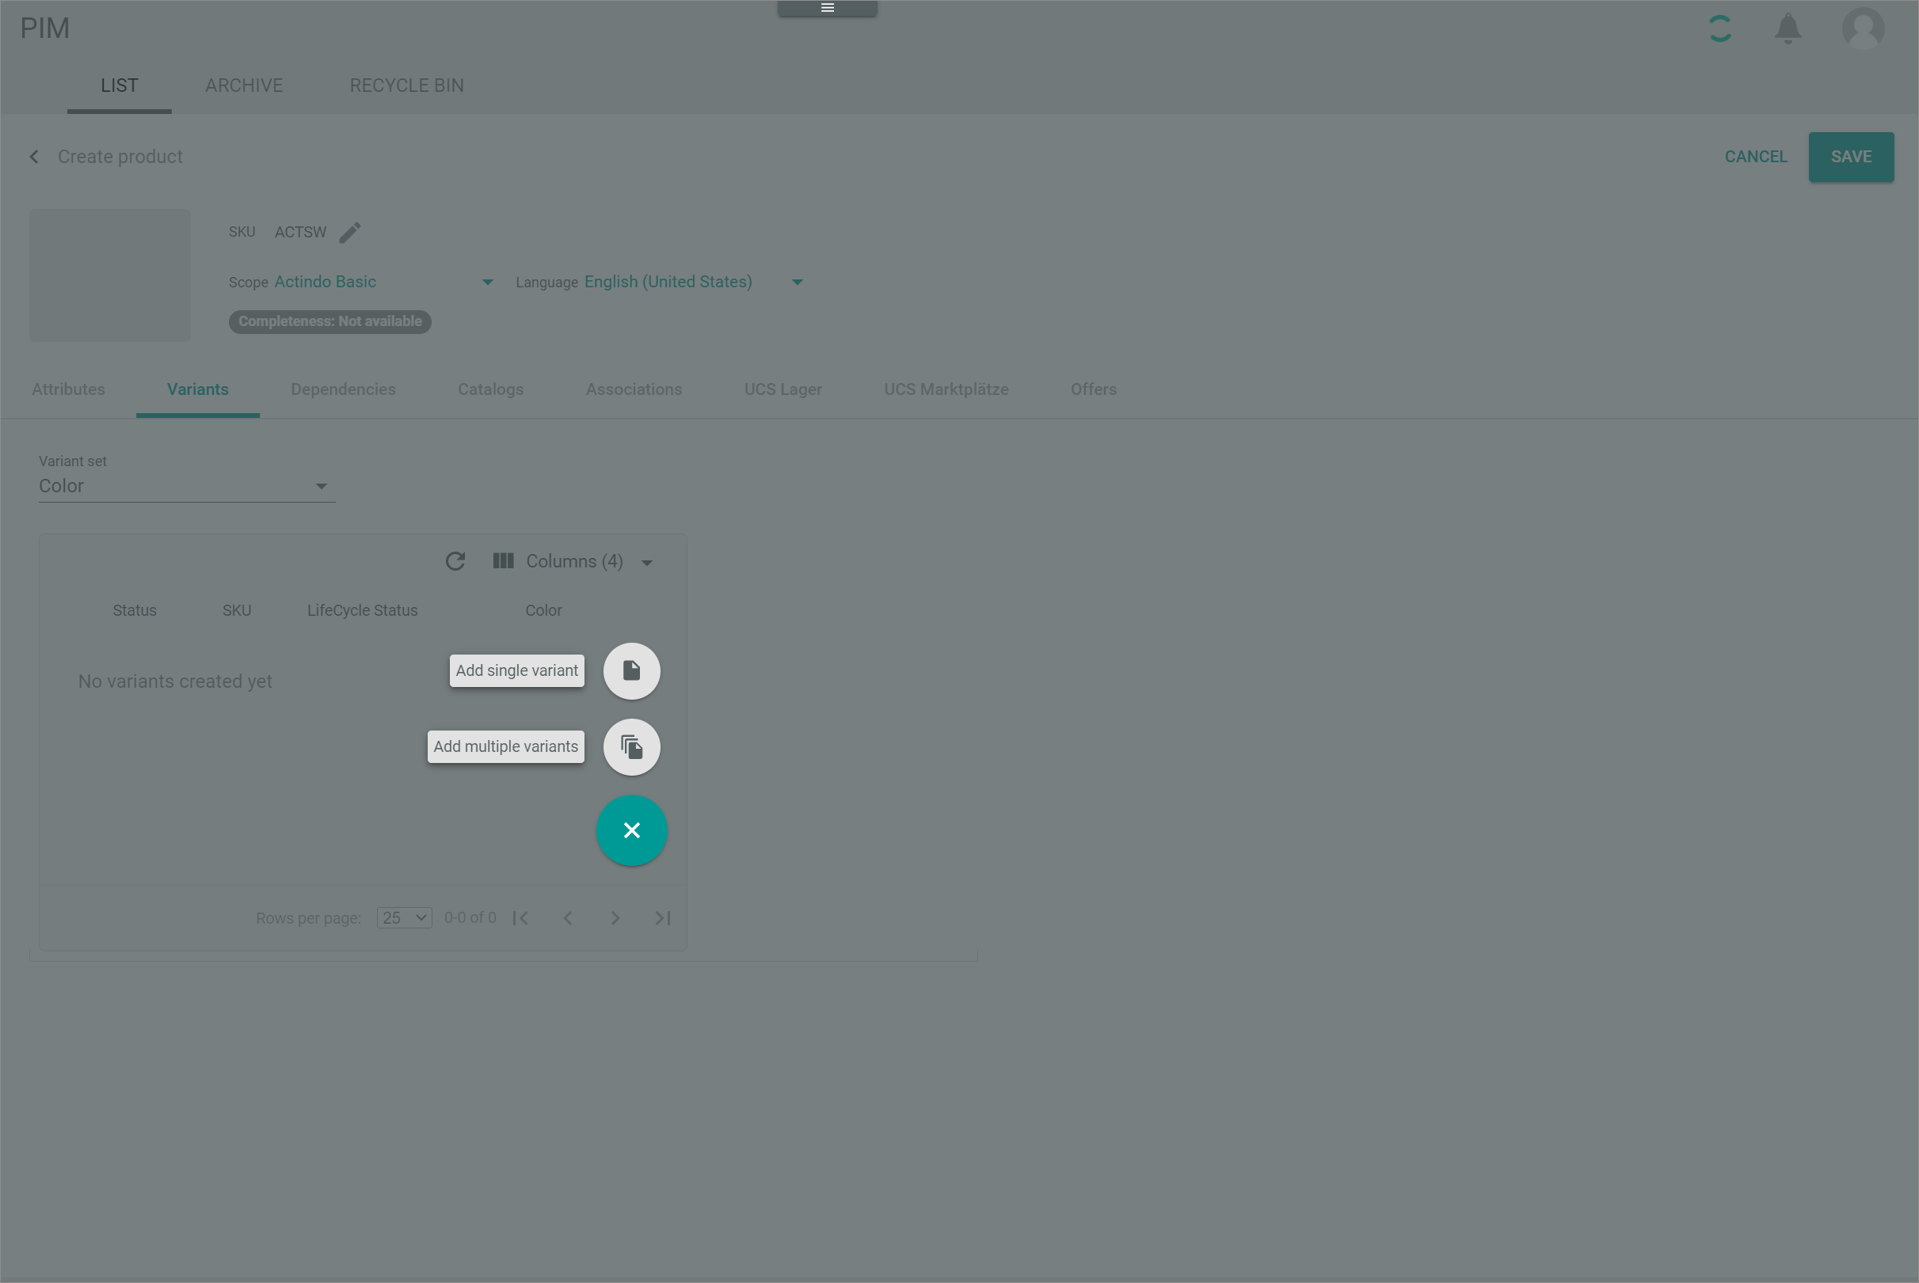Select the Color variant set dropdown

183,485
